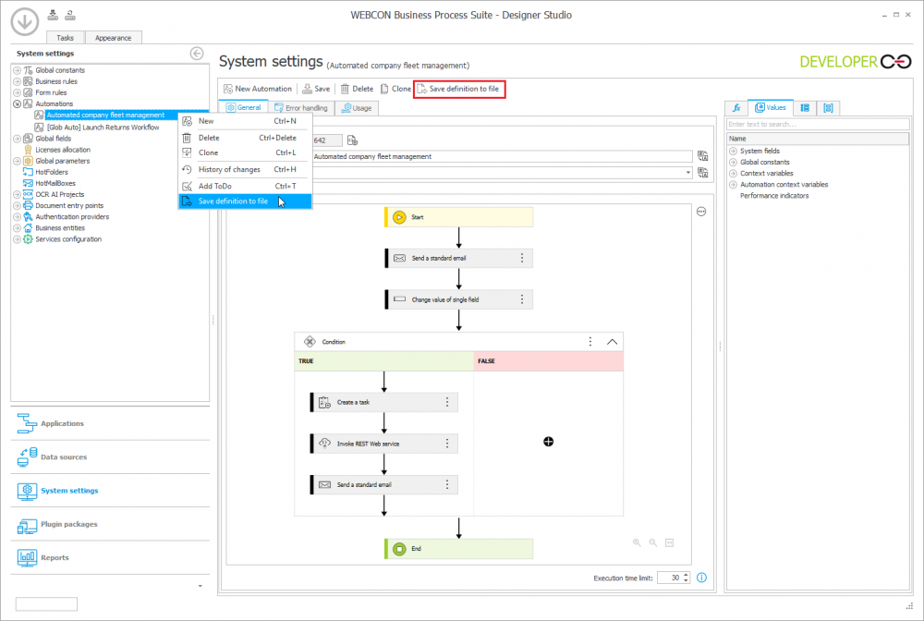Expand Automation context variables in Values panel
Screen dimensions: 924x621
[x=733, y=185]
